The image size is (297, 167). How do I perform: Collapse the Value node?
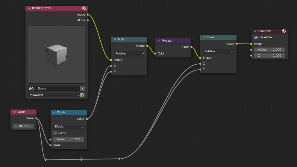click(x=14, y=112)
